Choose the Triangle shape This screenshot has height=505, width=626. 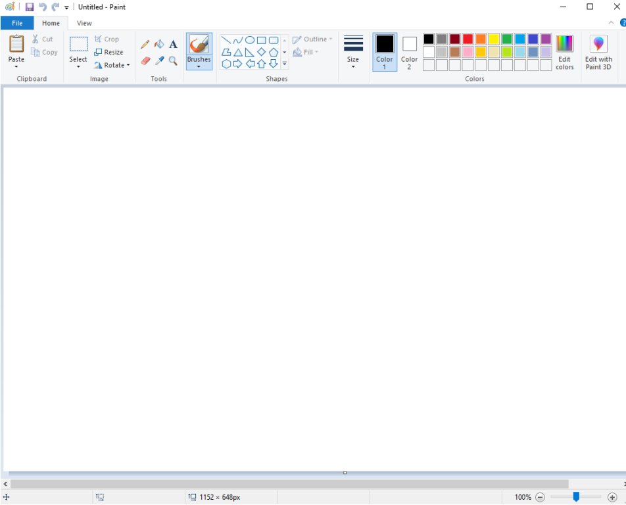pyautogui.click(x=238, y=53)
